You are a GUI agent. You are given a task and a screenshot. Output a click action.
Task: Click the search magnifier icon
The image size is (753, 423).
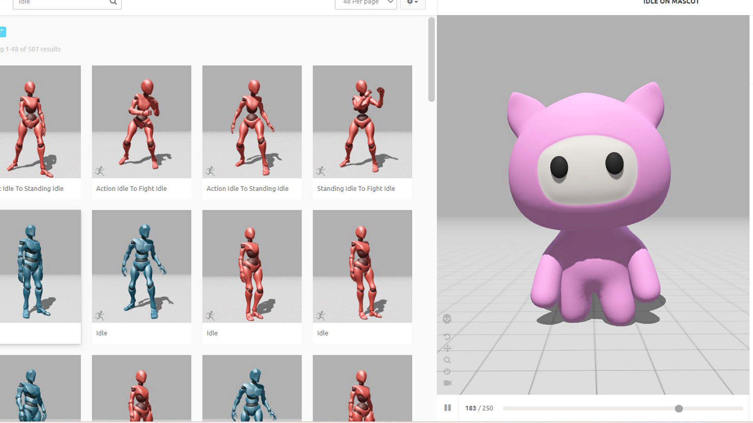pyautogui.click(x=113, y=2)
